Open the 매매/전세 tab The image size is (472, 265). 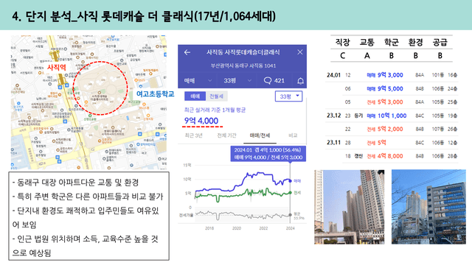(x=260, y=135)
